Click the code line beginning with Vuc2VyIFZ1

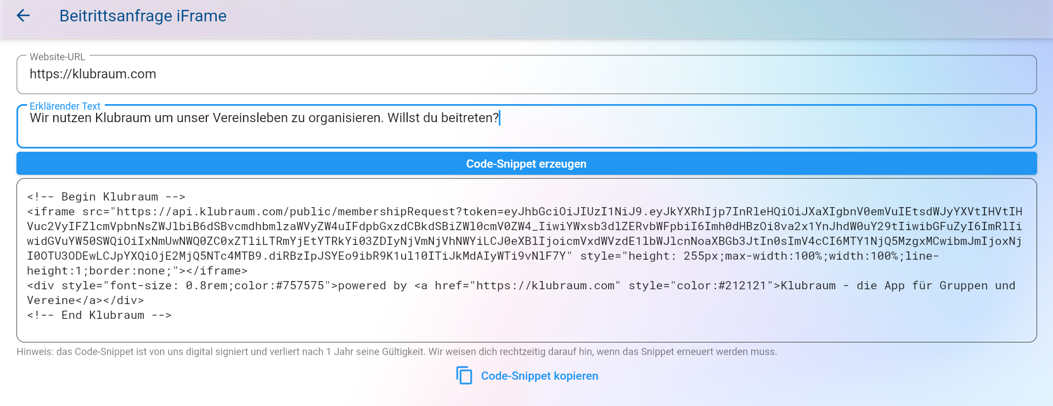(x=524, y=226)
